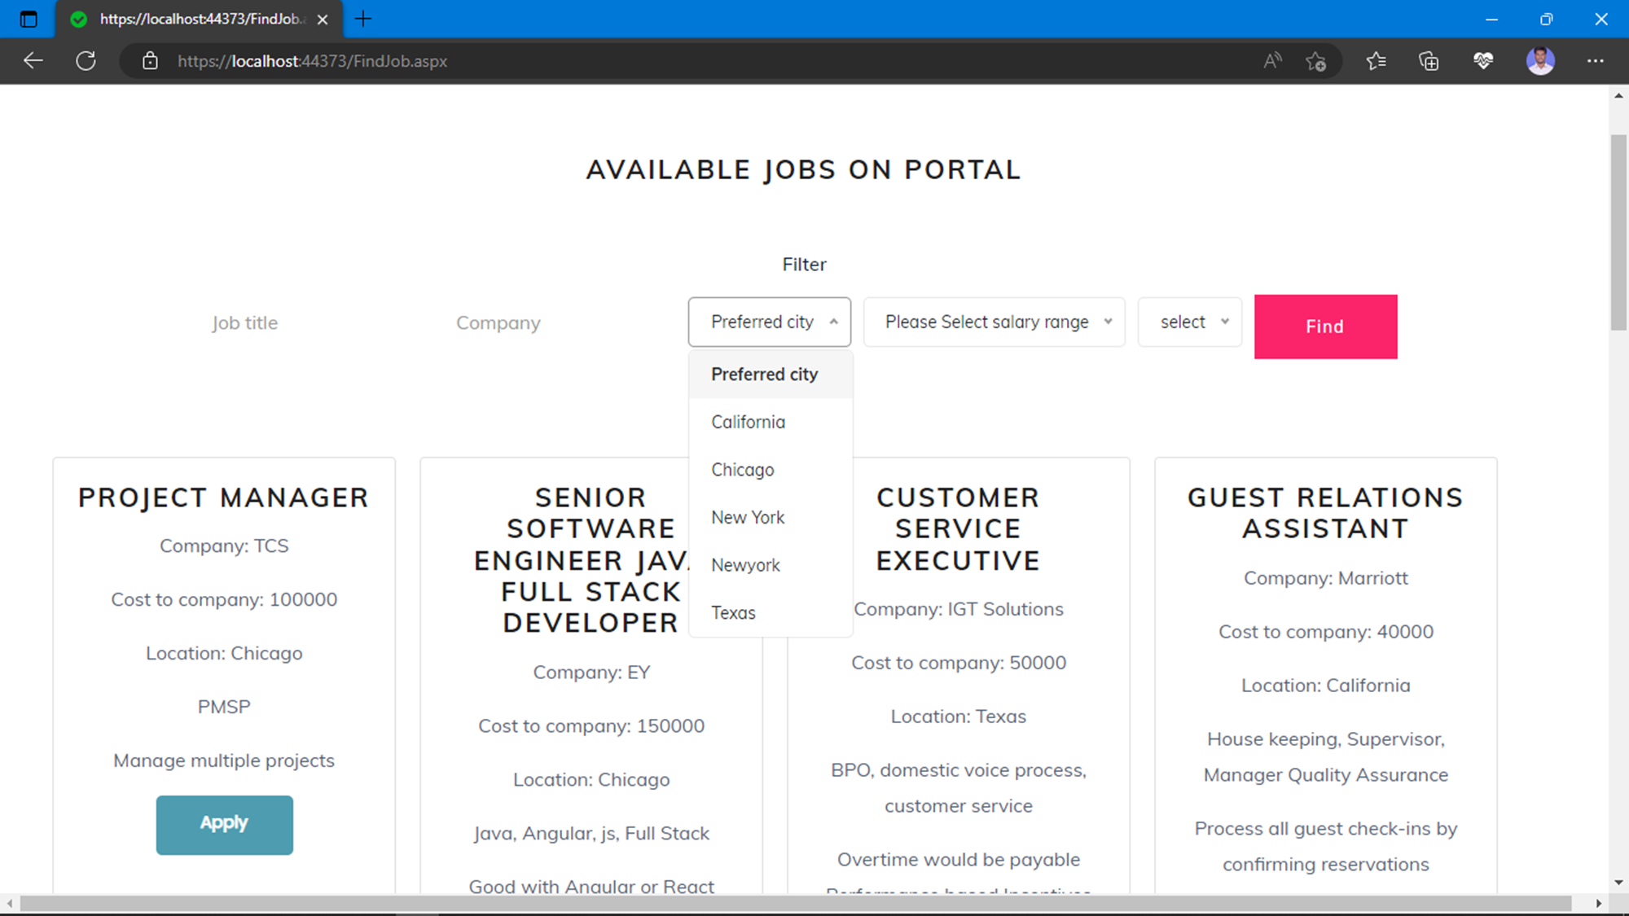Click 'Company: IGT Solutions' text
Viewport: 1629px width, 916px height.
(958, 610)
